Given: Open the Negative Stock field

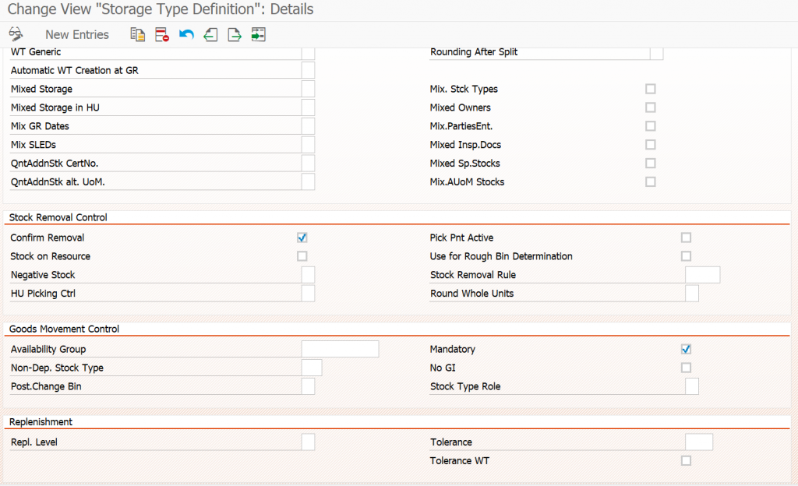Looking at the screenshot, I should point(308,274).
